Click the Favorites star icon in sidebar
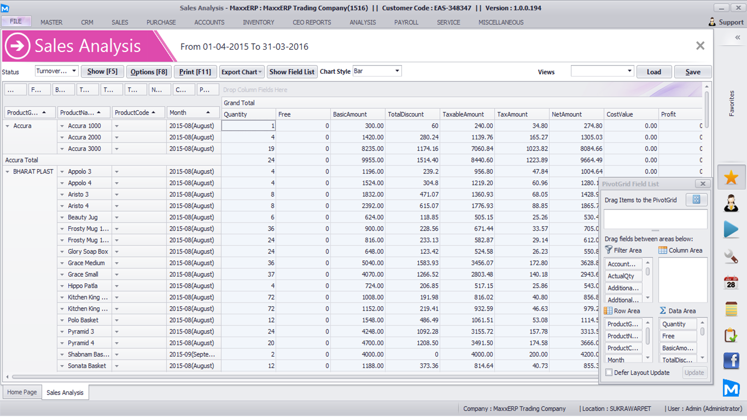The height and width of the screenshot is (420, 747). [731, 177]
